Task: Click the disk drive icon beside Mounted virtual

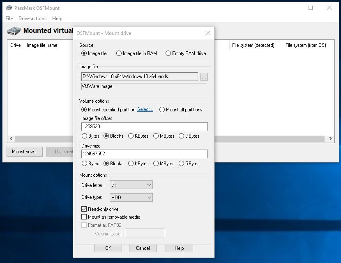Action: (14, 31)
